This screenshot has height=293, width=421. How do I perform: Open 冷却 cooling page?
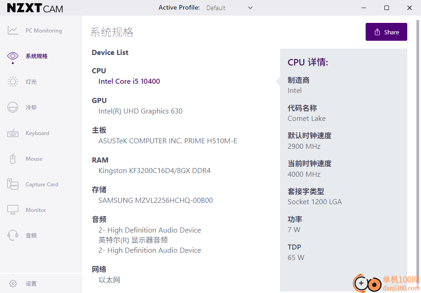(x=31, y=107)
